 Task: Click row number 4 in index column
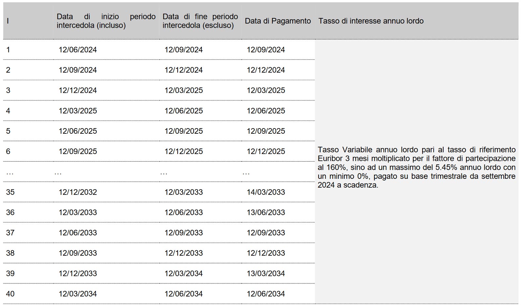click(8, 111)
